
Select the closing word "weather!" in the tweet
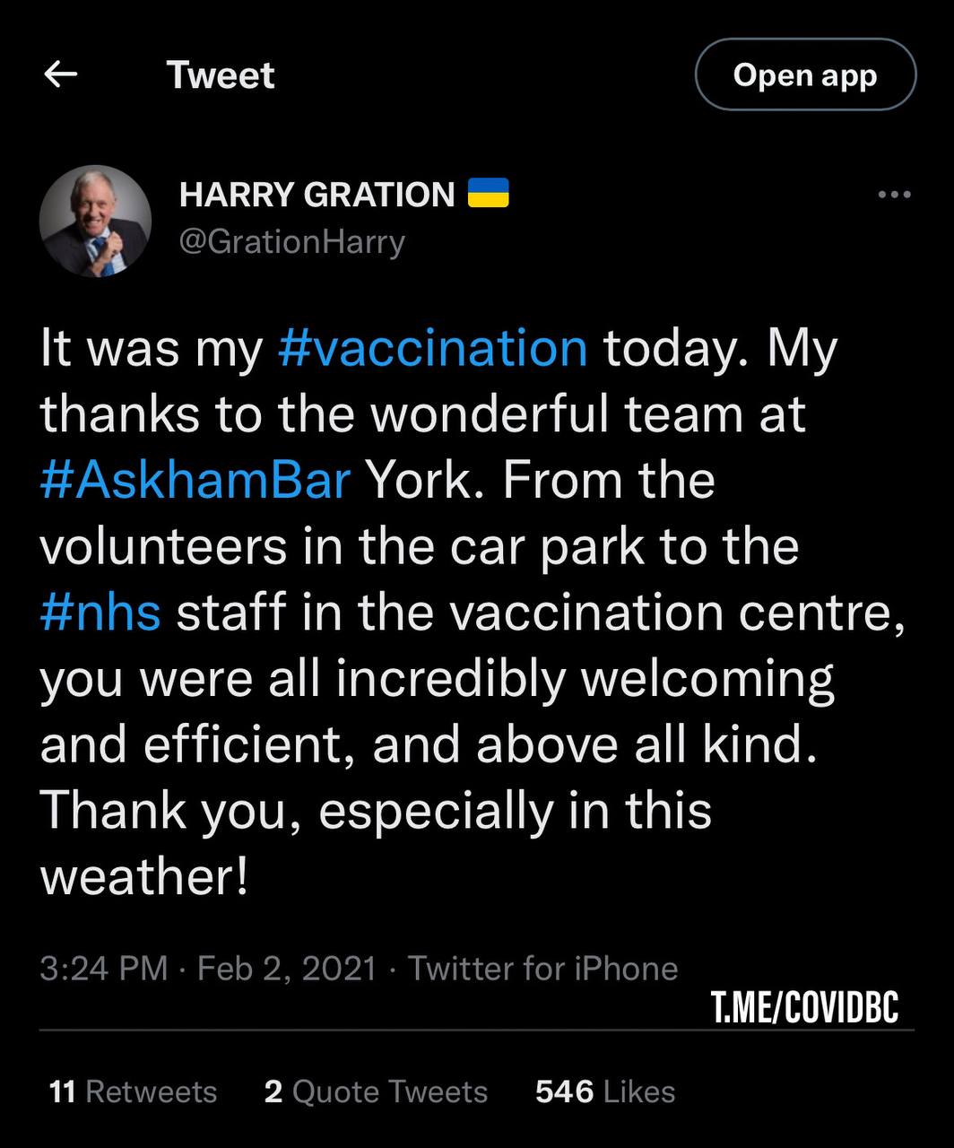(x=143, y=877)
